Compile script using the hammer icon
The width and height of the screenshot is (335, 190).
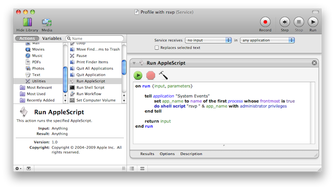click(x=163, y=75)
